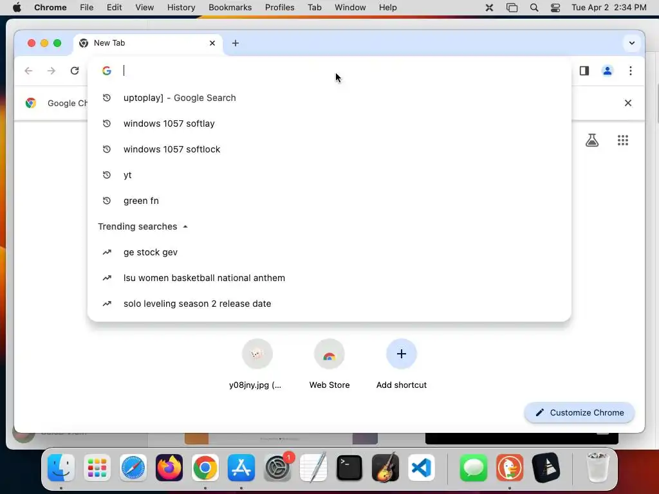Image resolution: width=659 pixels, height=494 pixels.
Task: Select the New Tab tab
Action: (x=147, y=43)
